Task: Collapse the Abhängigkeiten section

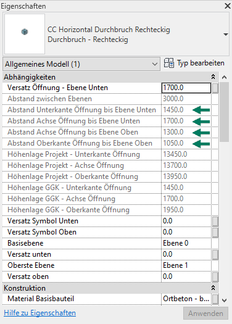Action: 213,77
